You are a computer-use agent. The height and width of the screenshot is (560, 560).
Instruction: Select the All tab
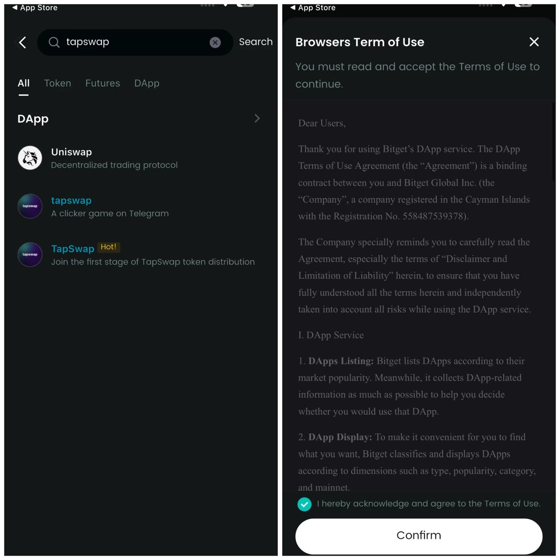pos(24,83)
